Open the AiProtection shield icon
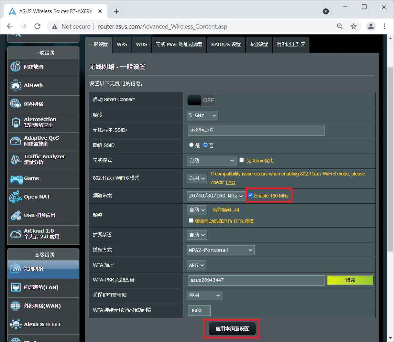 click(x=15, y=122)
